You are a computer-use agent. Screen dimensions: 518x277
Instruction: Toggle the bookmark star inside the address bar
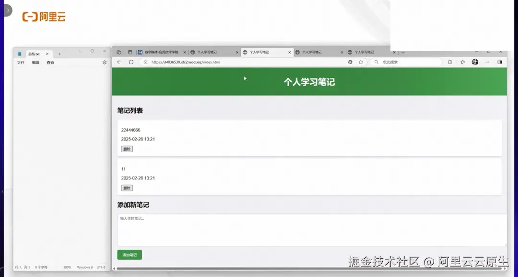(361, 62)
